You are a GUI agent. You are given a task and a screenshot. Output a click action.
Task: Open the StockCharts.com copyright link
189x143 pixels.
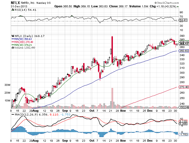point(167,3)
